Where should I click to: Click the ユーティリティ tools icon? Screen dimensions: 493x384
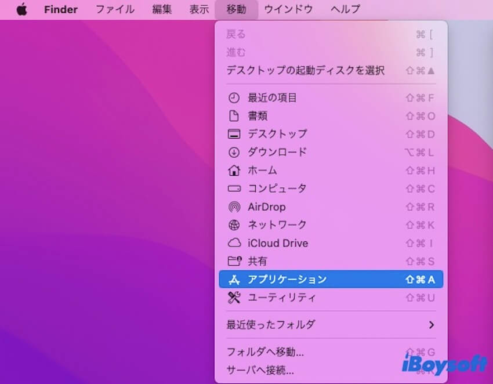click(234, 298)
